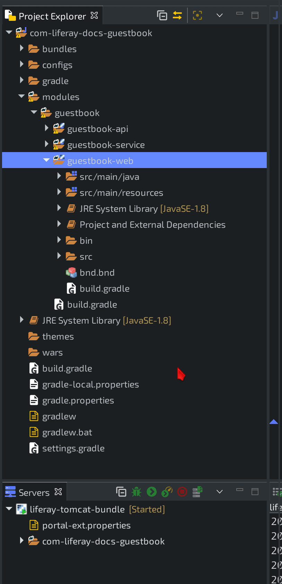Close the Project Explorer tab

pyautogui.click(x=94, y=16)
